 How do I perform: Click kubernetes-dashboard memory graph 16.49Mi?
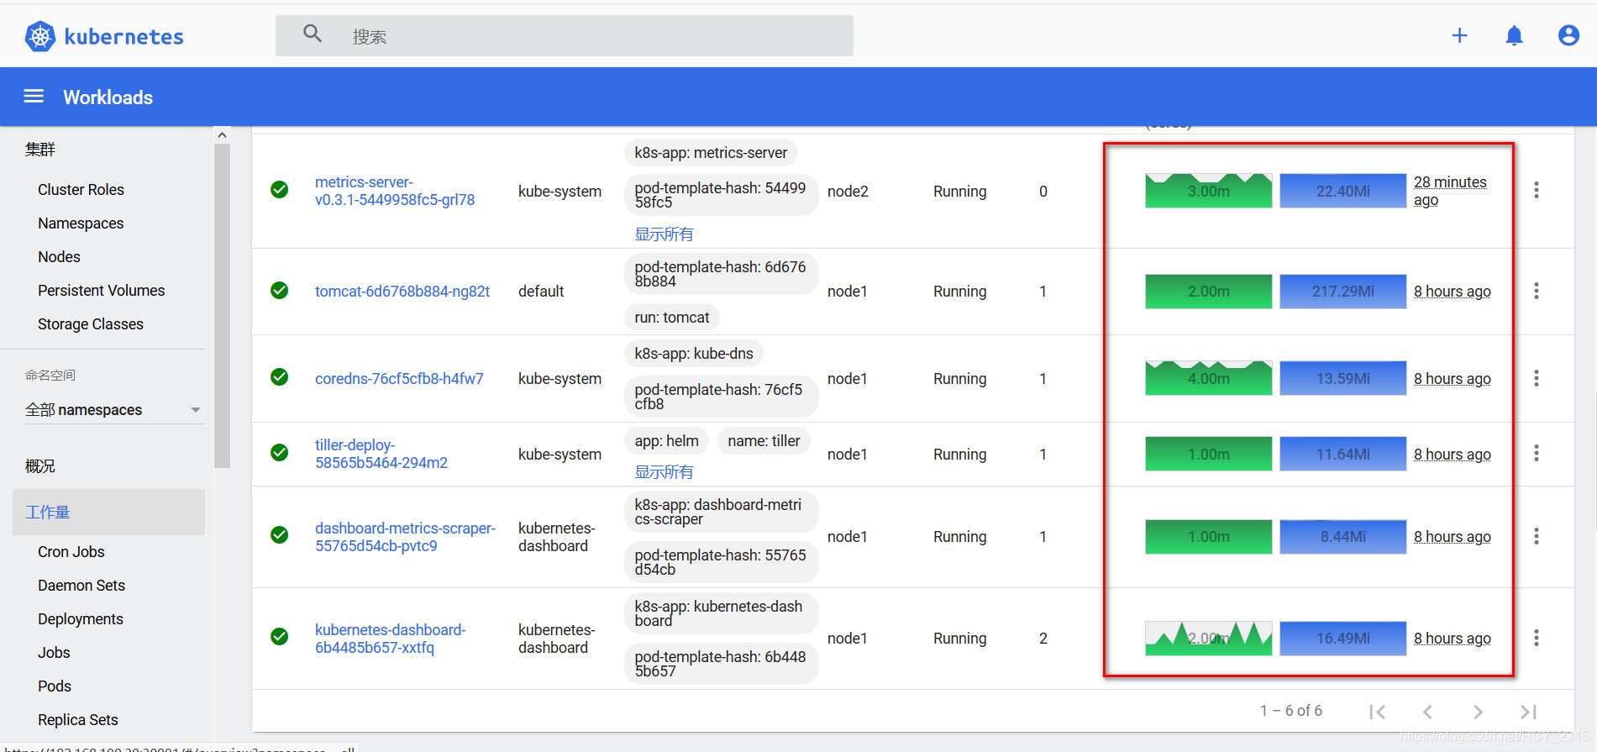pyautogui.click(x=1343, y=639)
